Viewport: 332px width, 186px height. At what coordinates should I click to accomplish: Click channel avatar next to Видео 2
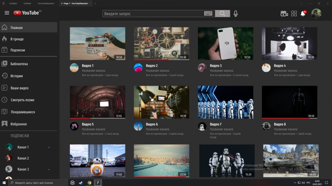[138, 68]
